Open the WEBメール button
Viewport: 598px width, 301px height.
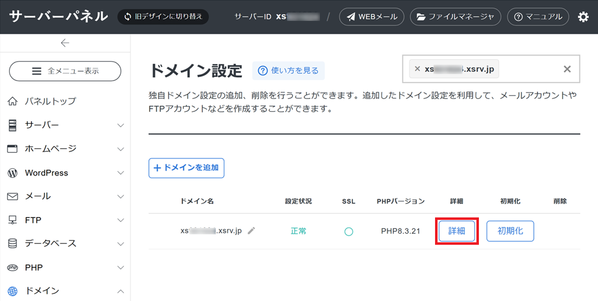[x=372, y=17]
